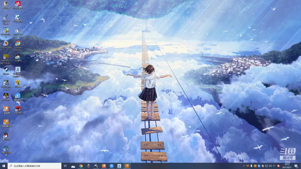
Task: Select the PLAYERUNKNOWN'S BATTLEGROUNDS desktop shortcut
Action: (6, 59)
